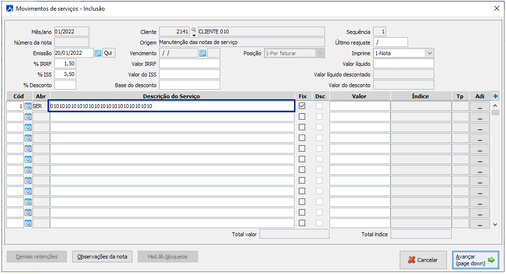This screenshot has width=506, height=274.
Task: Uncheck Fix checkbox in SER row
Action: click(302, 106)
